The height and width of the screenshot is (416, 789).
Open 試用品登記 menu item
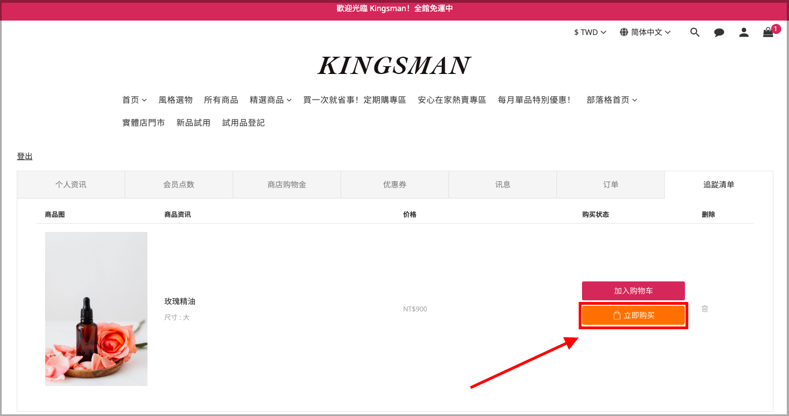(243, 122)
